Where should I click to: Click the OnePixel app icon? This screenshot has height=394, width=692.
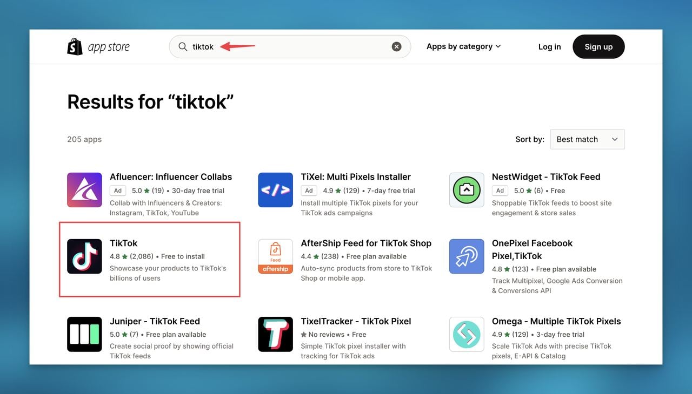467,256
